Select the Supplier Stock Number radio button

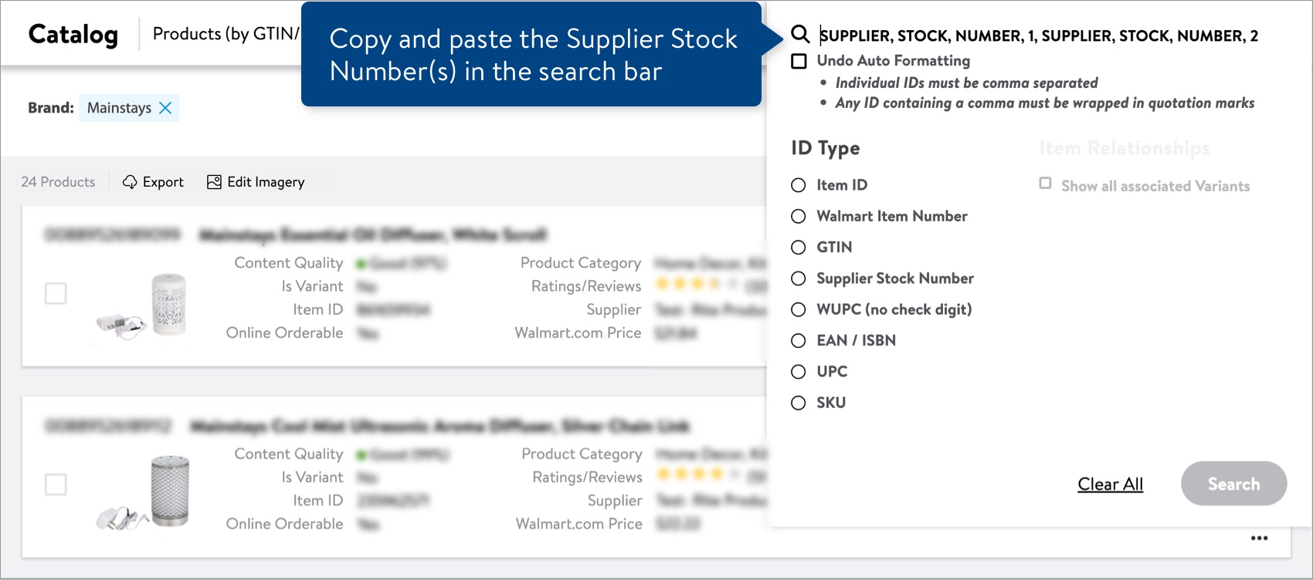click(x=799, y=278)
